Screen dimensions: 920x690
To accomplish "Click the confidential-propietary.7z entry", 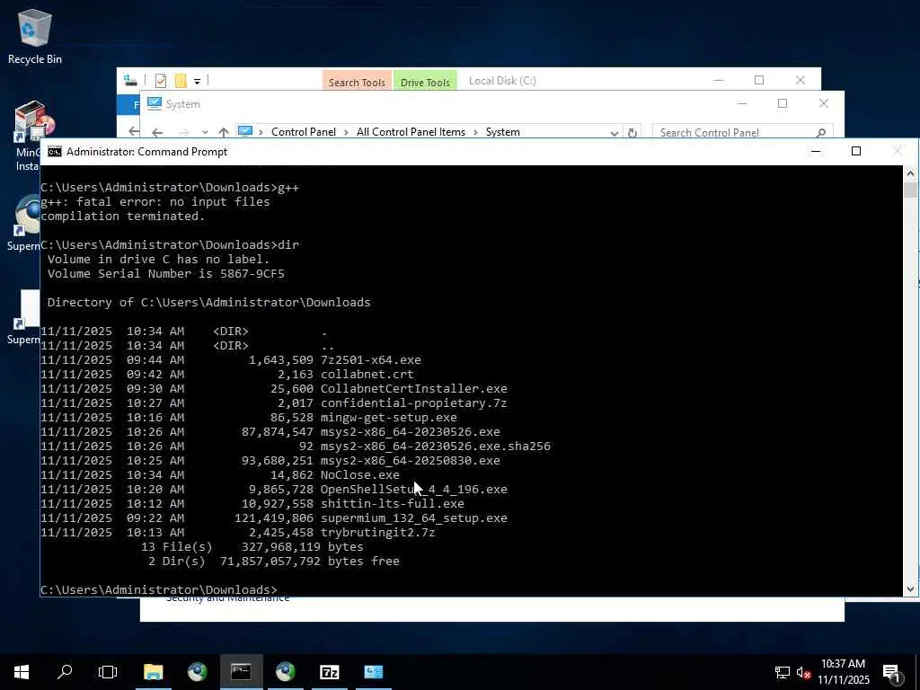I will [x=413, y=403].
